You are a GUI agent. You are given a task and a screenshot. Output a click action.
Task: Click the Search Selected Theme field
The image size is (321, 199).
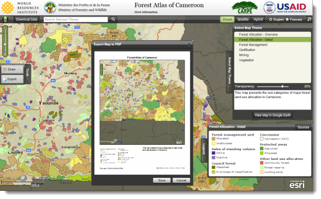(76, 20)
